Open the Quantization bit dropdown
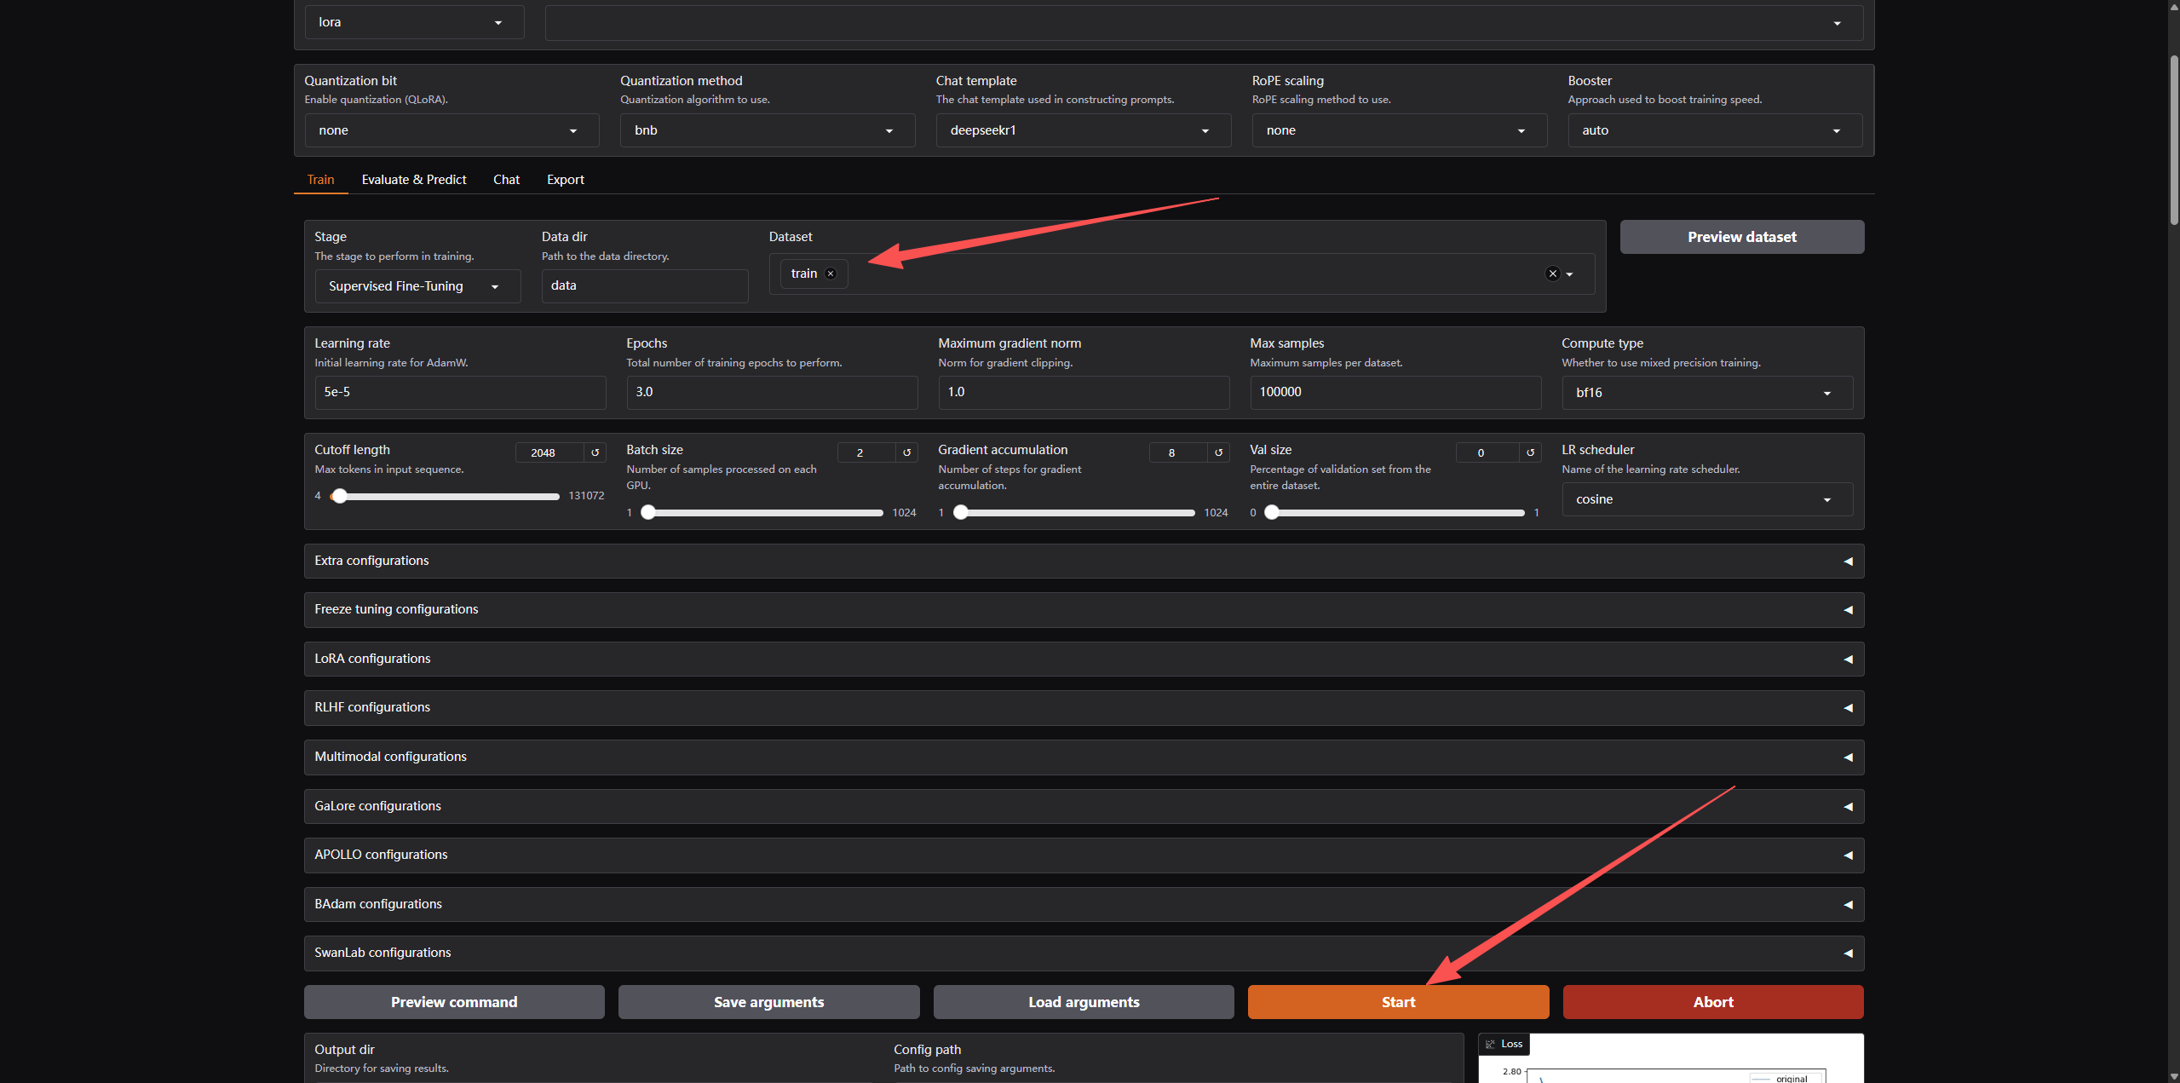The height and width of the screenshot is (1083, 2180). click(x=452, y=130)
